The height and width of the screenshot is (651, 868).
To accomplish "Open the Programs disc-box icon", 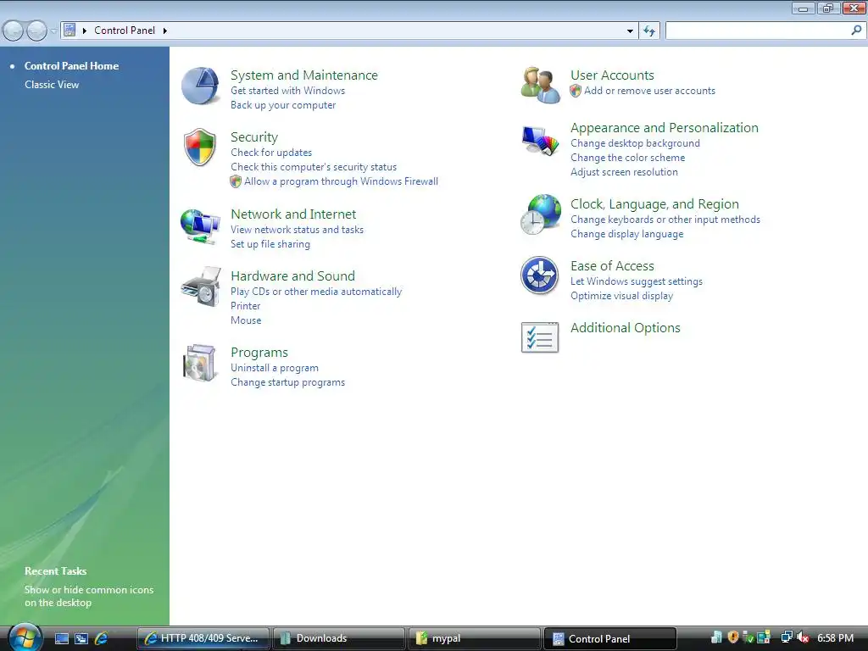I will coord(199,363).
